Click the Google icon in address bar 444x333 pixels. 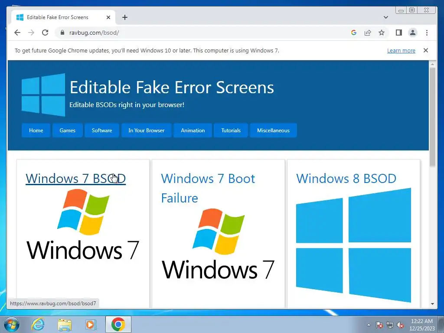(x=354, y=33)
